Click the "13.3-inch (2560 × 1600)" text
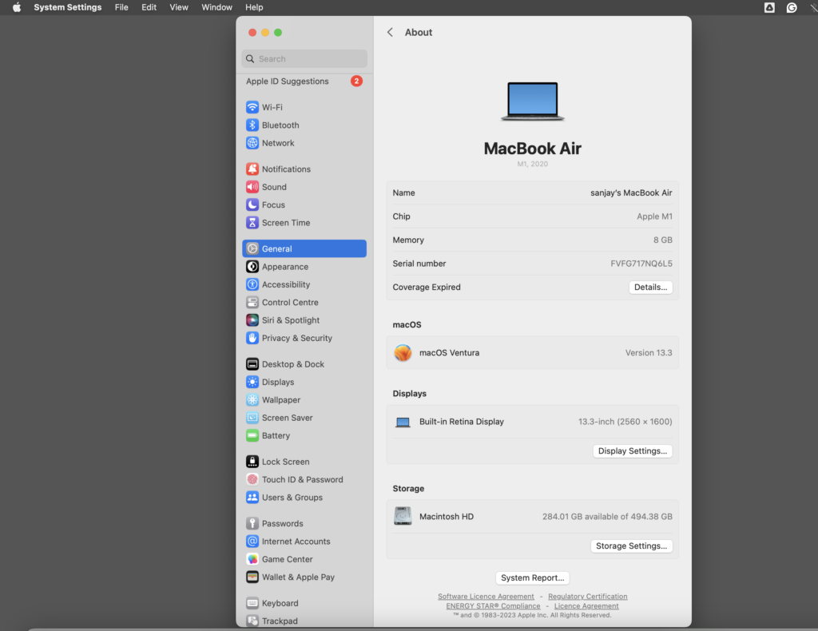Screen dimensions: 818x631 (625, 422)
